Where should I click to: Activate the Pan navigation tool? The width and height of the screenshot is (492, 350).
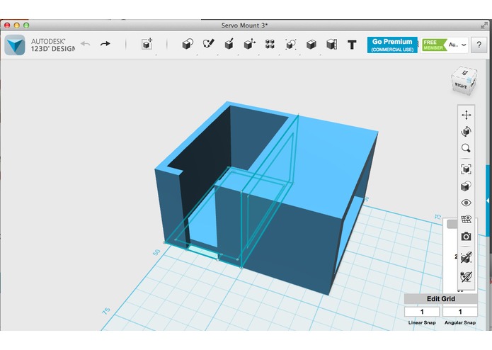point(466,114)
